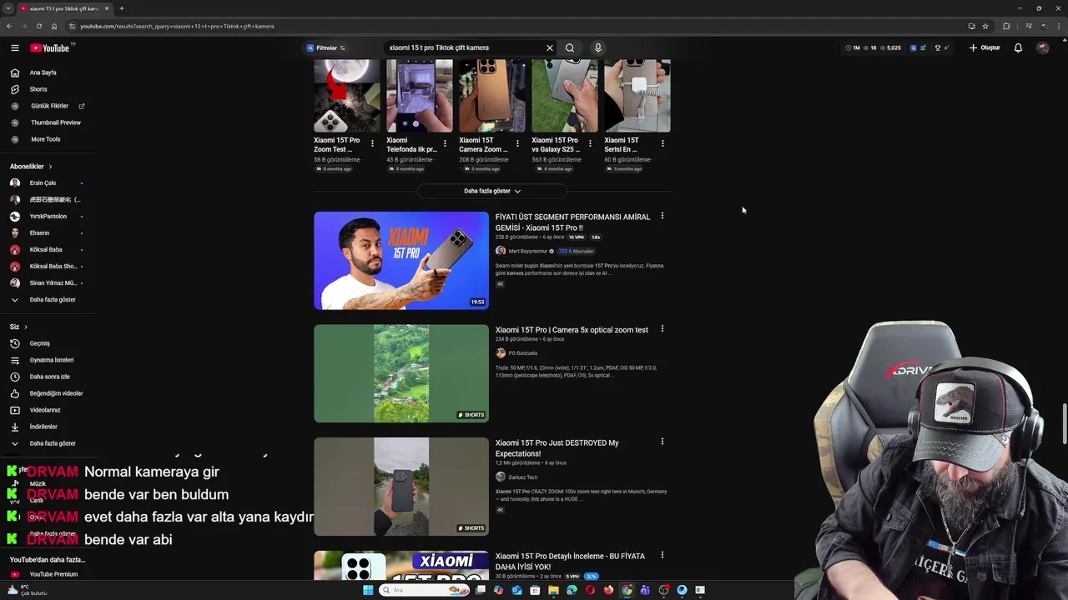Open options menu for AMİRAL GEMİSİ video
The image size is (1068, 600).
pos(662,216)
